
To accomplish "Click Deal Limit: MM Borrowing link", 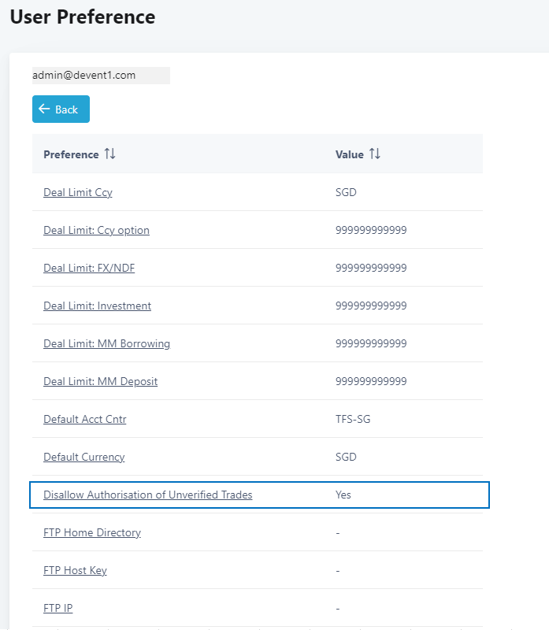I will pyautogui.click(x=106, y=343).
